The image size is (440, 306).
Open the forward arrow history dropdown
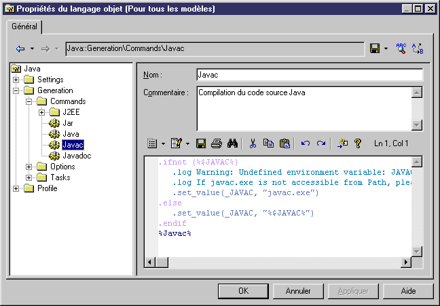point(56,49)
